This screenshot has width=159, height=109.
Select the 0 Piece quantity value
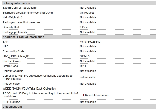84,27
